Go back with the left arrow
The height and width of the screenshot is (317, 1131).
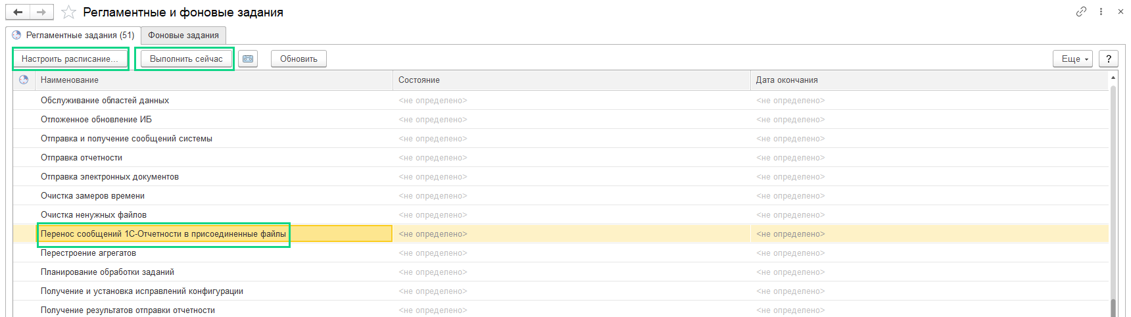18,12
